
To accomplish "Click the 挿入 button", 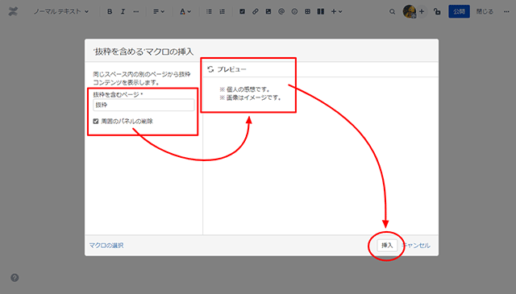I will point(387,246).
